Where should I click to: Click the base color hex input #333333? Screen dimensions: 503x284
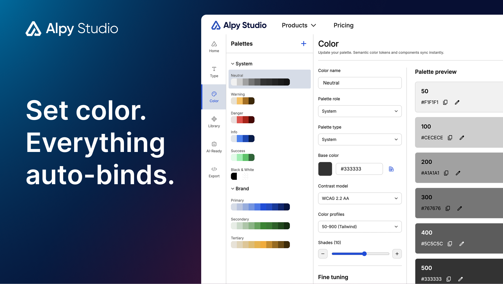(359, 169)
